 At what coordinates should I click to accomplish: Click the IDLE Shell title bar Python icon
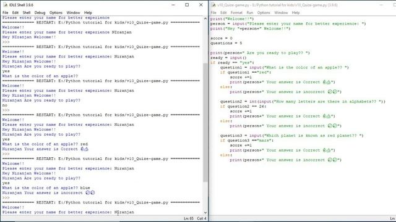click(x=5, y=5)
